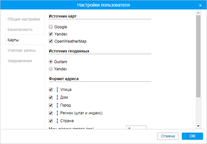Enable the Google map source checkbox
The height and width of the screenshot is (144, 207).
pyautogui.click(x=51, y=27)
